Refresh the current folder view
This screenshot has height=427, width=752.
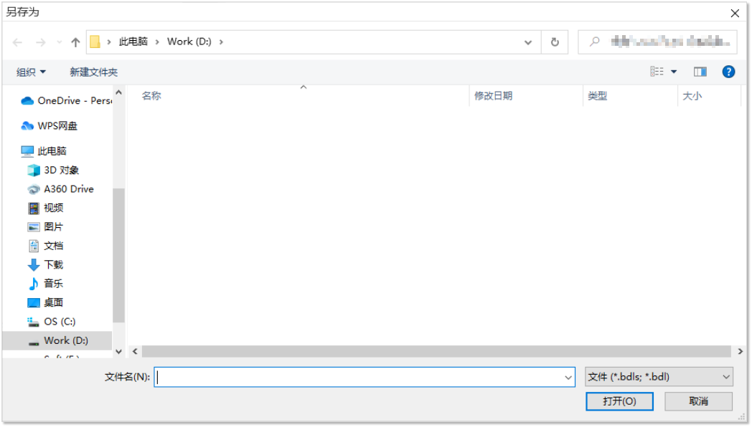[555, 42]
